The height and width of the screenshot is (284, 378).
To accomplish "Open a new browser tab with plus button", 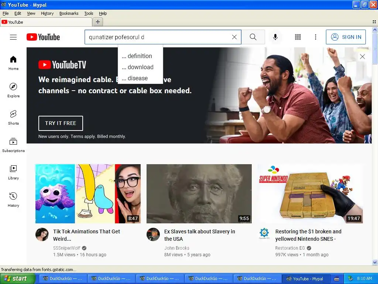I will tap(97, 22).
